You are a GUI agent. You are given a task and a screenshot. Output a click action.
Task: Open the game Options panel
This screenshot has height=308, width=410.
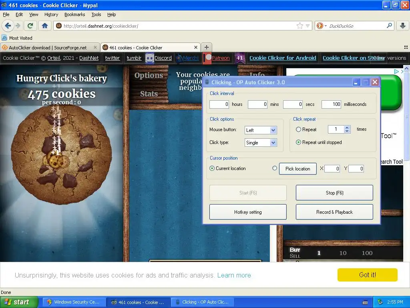point(149,75)
